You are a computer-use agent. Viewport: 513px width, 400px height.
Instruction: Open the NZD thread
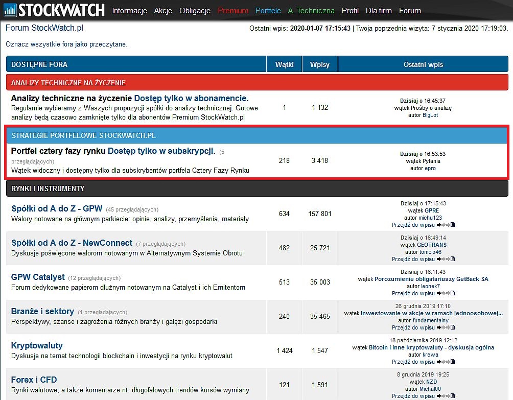coord(432,382)
